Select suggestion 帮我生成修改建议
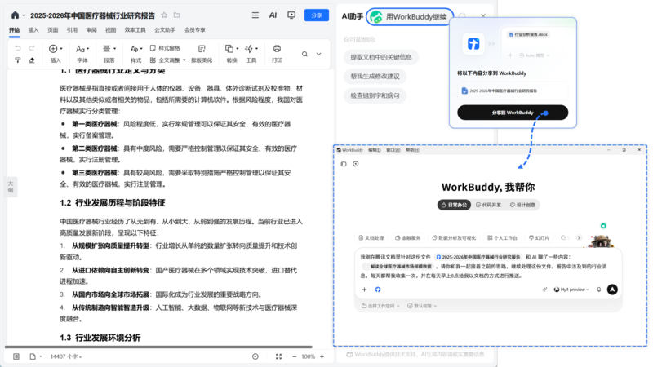The width and height of the screenshot is (653, 367). click(375, 76)
